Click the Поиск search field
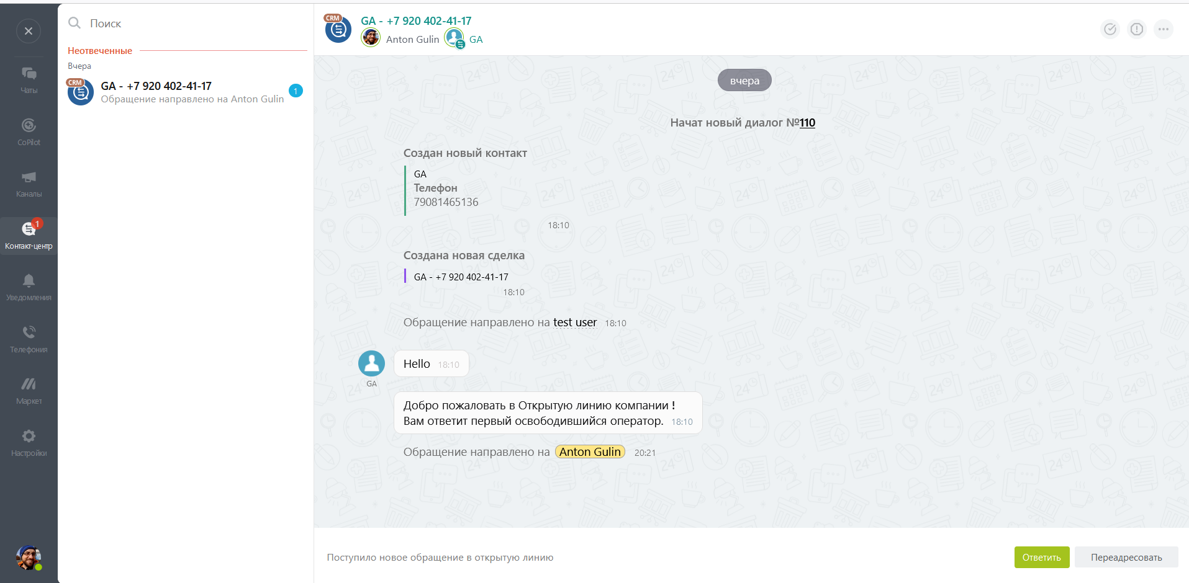 (186, 24)
